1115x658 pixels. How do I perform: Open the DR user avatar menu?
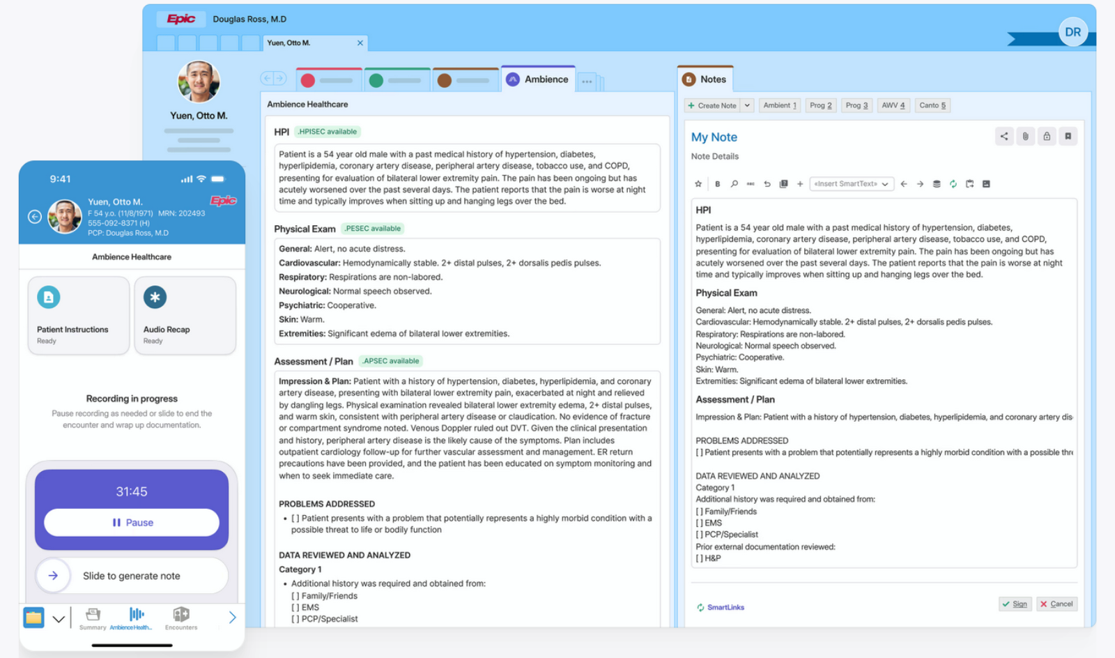[1072, 32]
